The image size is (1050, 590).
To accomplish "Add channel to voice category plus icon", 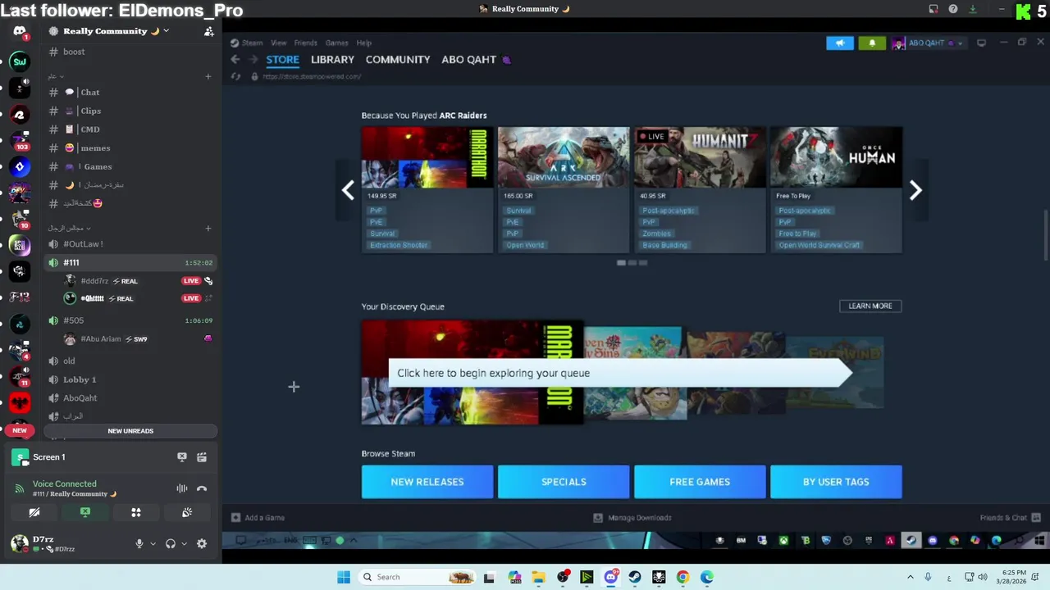I will point(208,228).
